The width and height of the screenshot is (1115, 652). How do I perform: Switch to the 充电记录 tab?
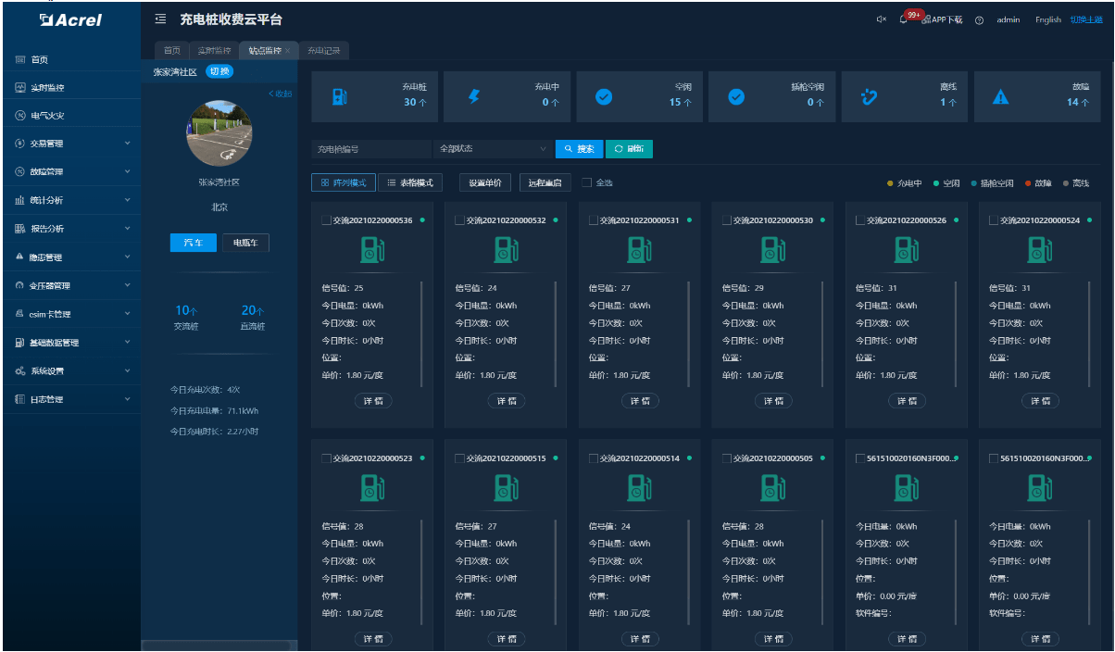324,51
